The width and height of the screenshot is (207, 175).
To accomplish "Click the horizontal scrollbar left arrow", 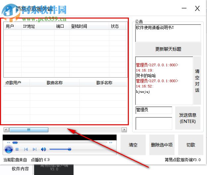I will (6, 130).
